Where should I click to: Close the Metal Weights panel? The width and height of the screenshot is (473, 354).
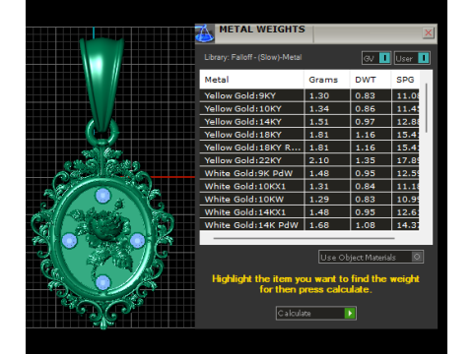pyautogui.click(x=429, y=32)
